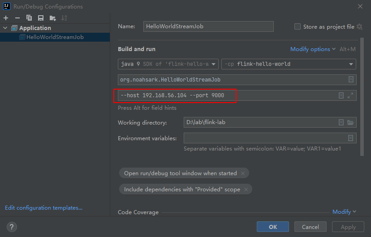This screenshot has height=237, width=371.
Task: Edit environment variables via list icon
Action: click(x=351, y=138)
